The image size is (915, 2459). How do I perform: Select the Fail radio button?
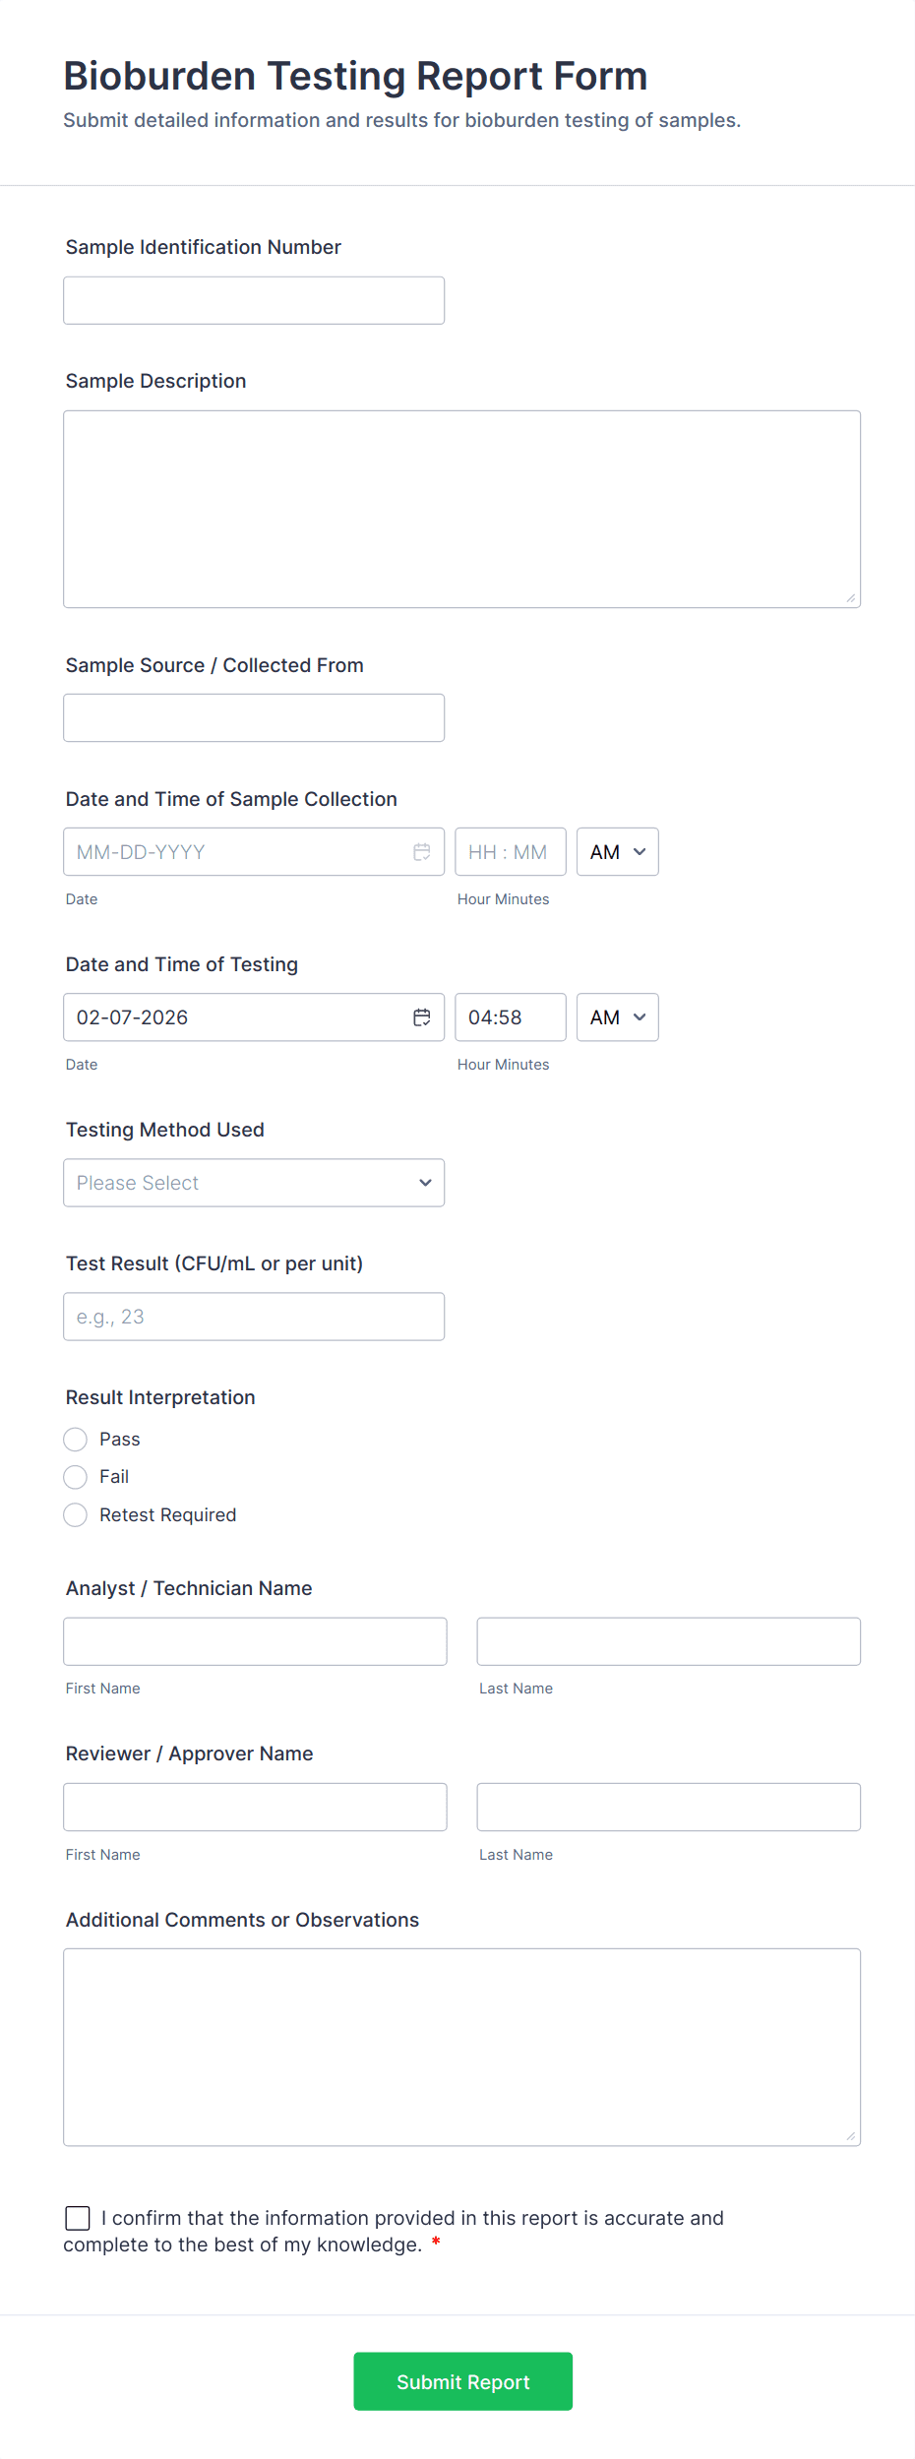click(x=76, y=1477)
